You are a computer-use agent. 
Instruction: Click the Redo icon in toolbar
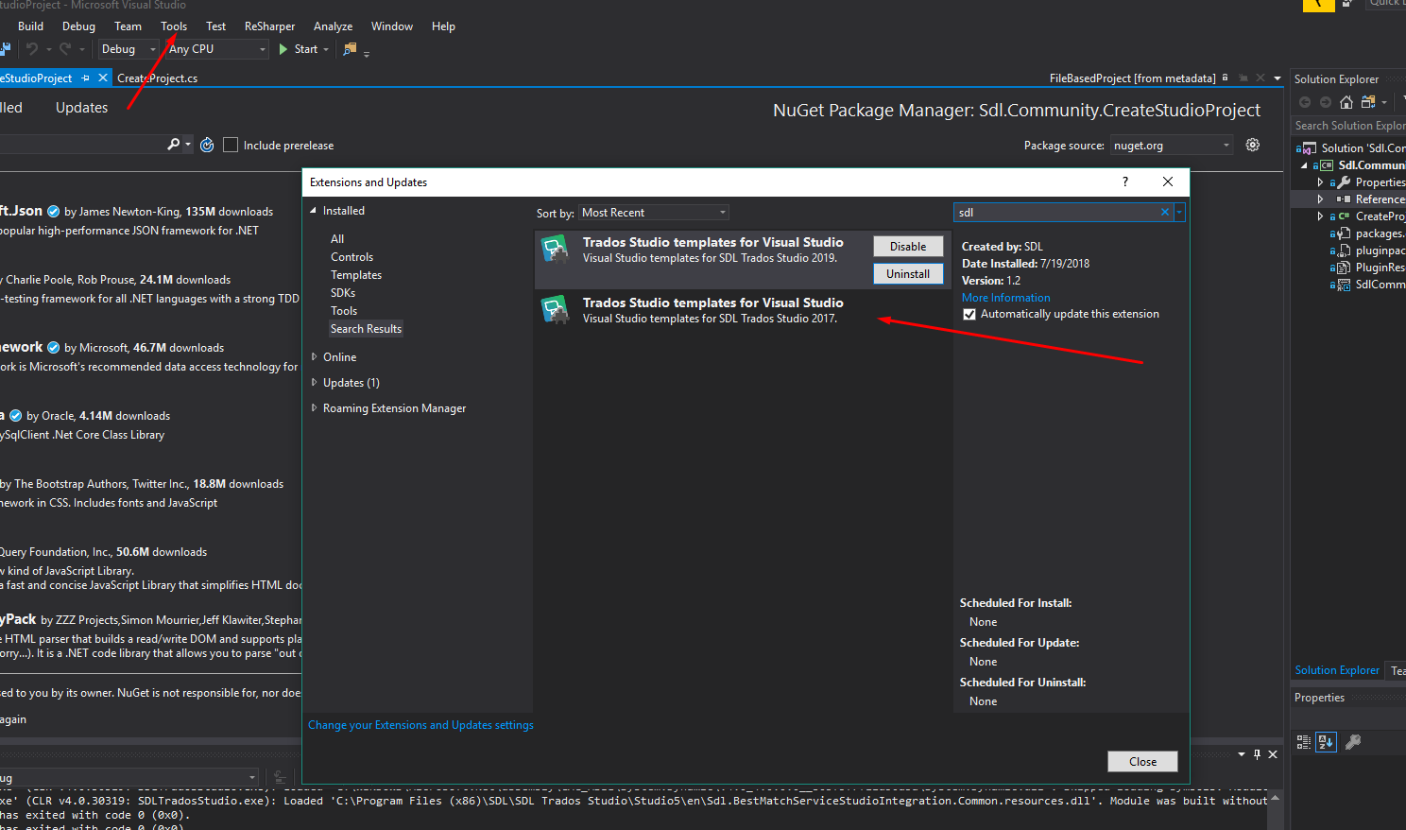(x=65, y=49)
